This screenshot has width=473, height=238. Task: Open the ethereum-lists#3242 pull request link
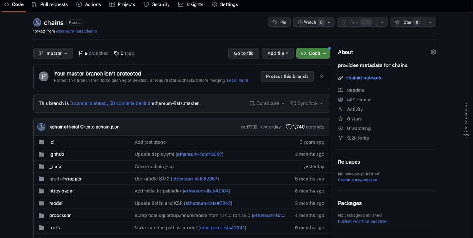point(209,203)
